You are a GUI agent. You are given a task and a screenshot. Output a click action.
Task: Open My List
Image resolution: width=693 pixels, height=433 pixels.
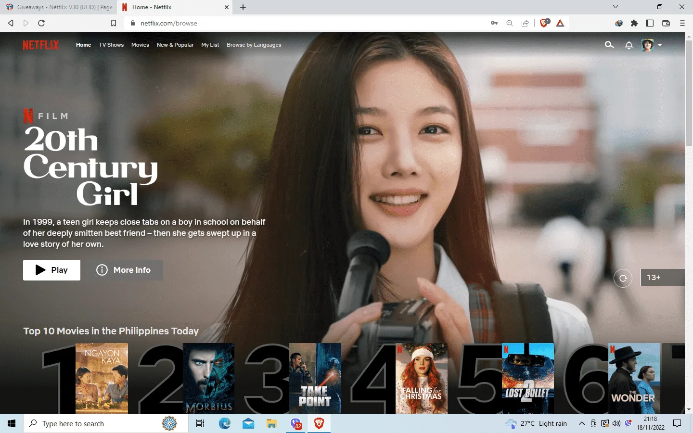[x=210, y=45]
